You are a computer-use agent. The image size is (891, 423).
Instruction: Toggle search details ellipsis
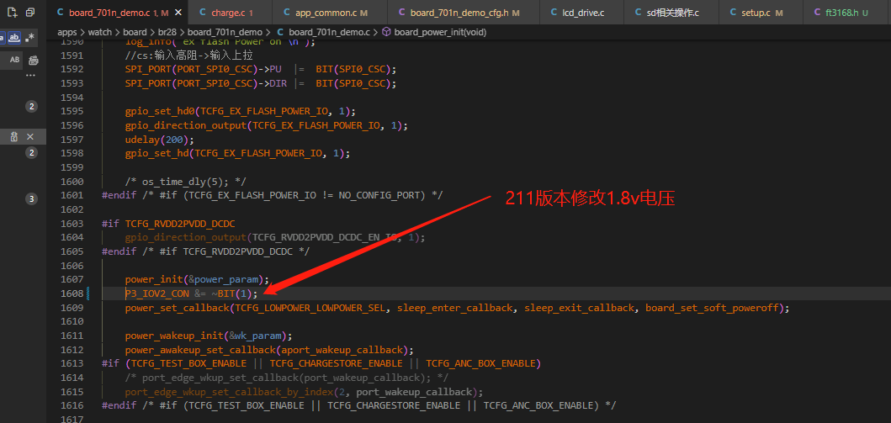coord(30,75)
